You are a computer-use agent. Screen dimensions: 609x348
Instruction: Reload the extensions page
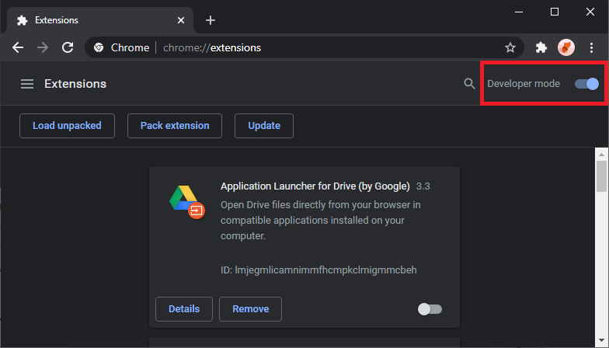point(68,47)
